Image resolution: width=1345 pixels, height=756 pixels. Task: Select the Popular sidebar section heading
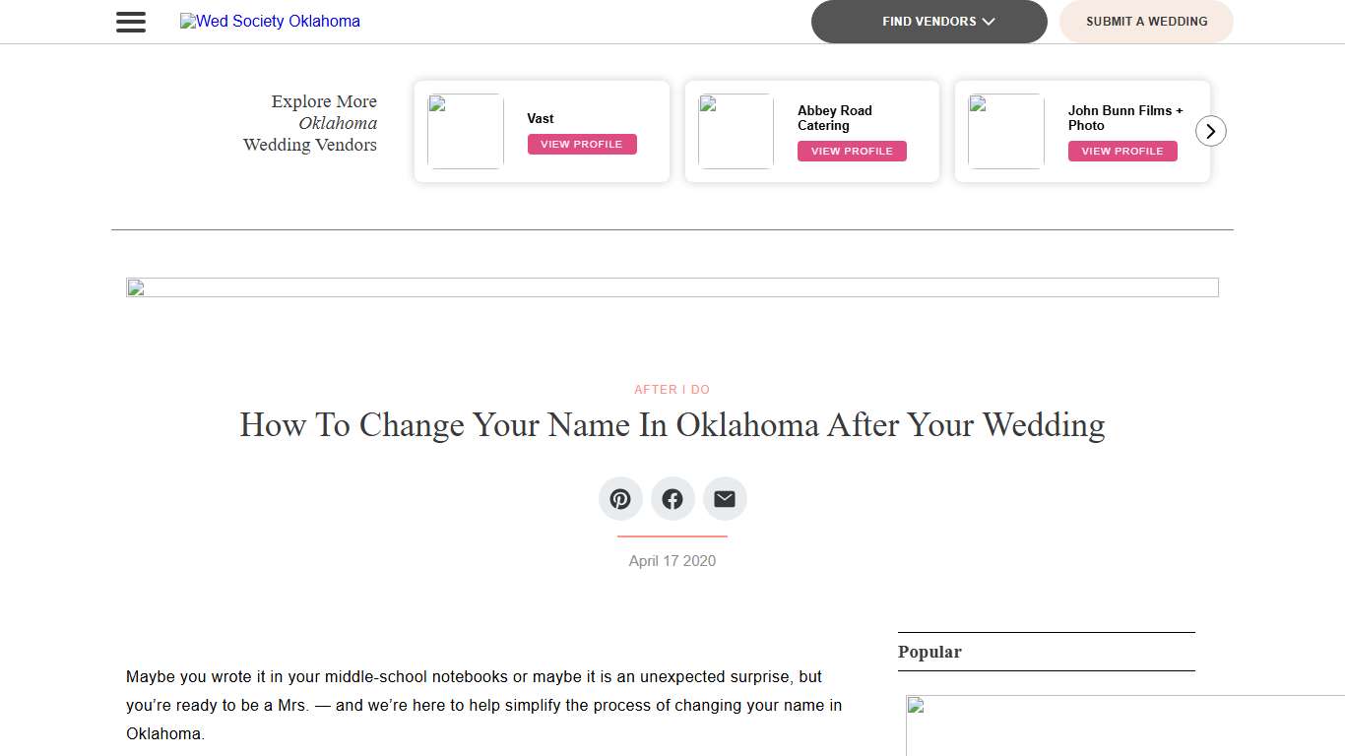(x=929, y=652)
